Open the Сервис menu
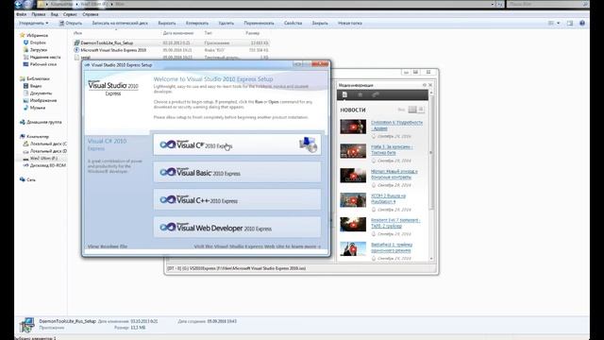The width and height of the screenshot is (604, 340). [x=70, y=14]
